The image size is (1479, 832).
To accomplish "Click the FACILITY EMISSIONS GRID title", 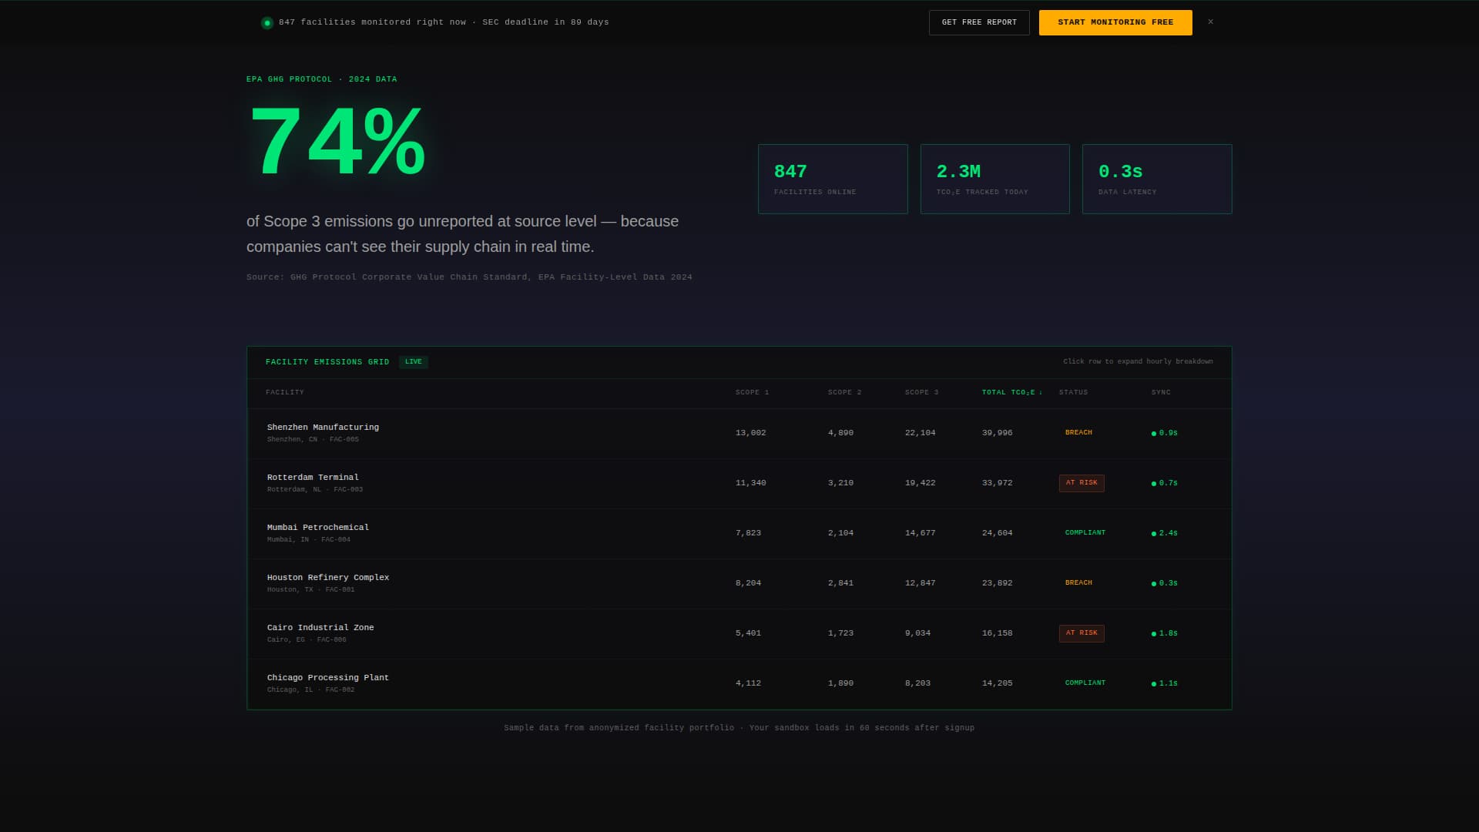I will (327, 362).
